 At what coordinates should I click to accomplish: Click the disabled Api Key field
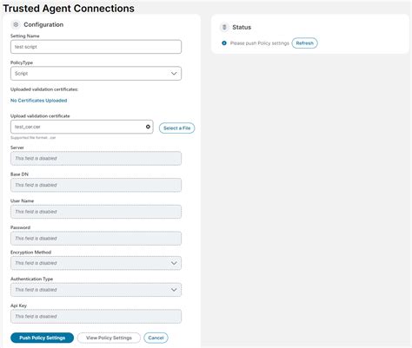(96, 316)
